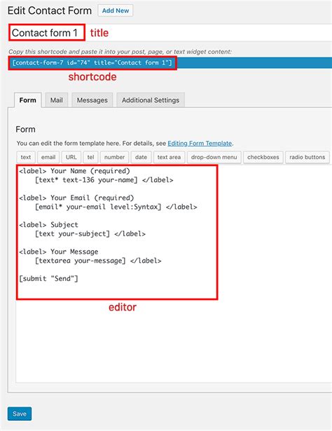
Task: Click the Edit Contact Form heading
Action: click(x=50, y=11)
